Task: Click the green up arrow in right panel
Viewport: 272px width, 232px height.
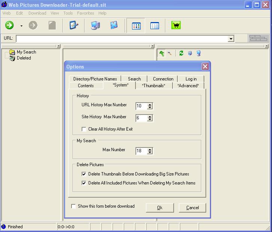Action: (162, 54)
